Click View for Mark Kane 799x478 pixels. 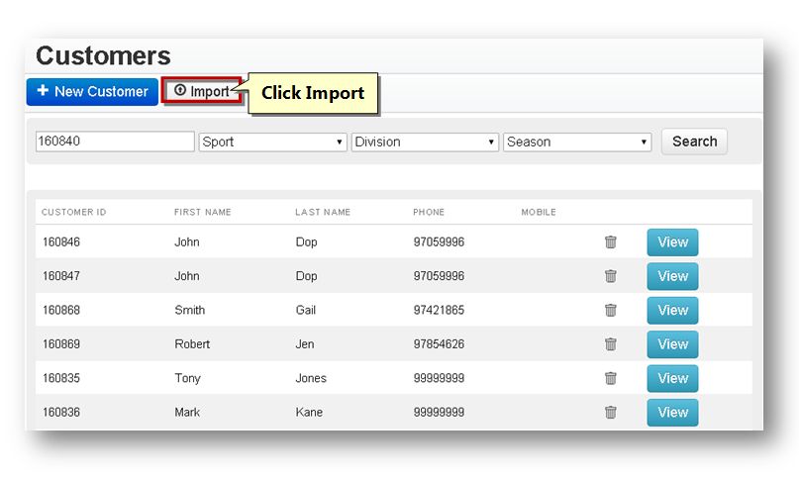point(672,412)
